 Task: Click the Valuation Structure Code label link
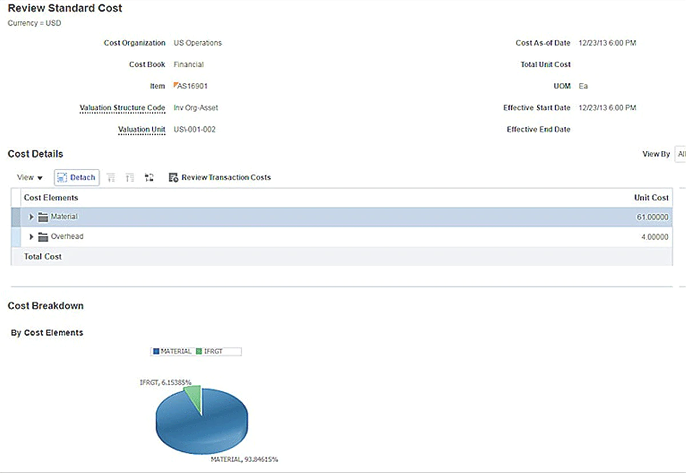pyautogui.click(x=122, y=108)
